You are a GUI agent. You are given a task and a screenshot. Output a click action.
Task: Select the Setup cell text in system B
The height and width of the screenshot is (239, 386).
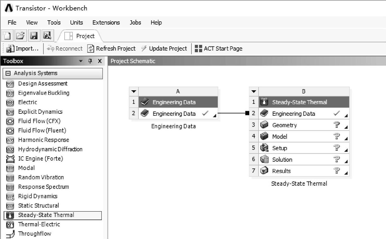279,148
